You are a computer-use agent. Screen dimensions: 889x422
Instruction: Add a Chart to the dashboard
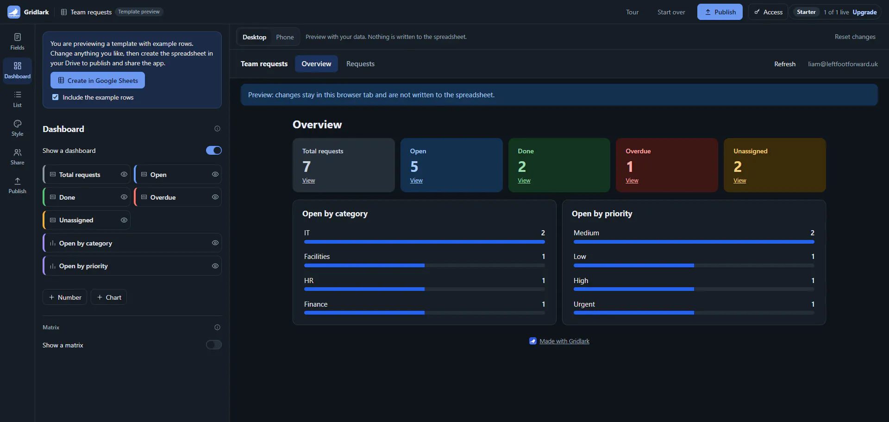109,297
